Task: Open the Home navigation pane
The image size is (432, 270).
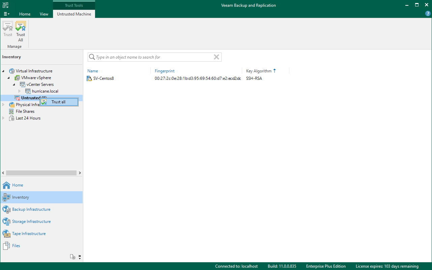Action: [41, 185]
